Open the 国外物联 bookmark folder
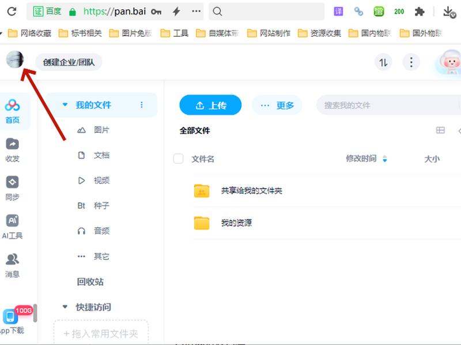Screen dimensions: 461x345 click(421, 33)
